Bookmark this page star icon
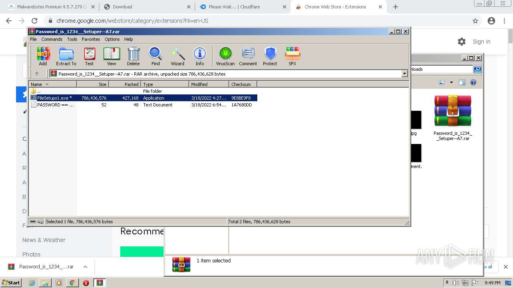This screenshot has width=513, height=288. (x=475, y=21)
